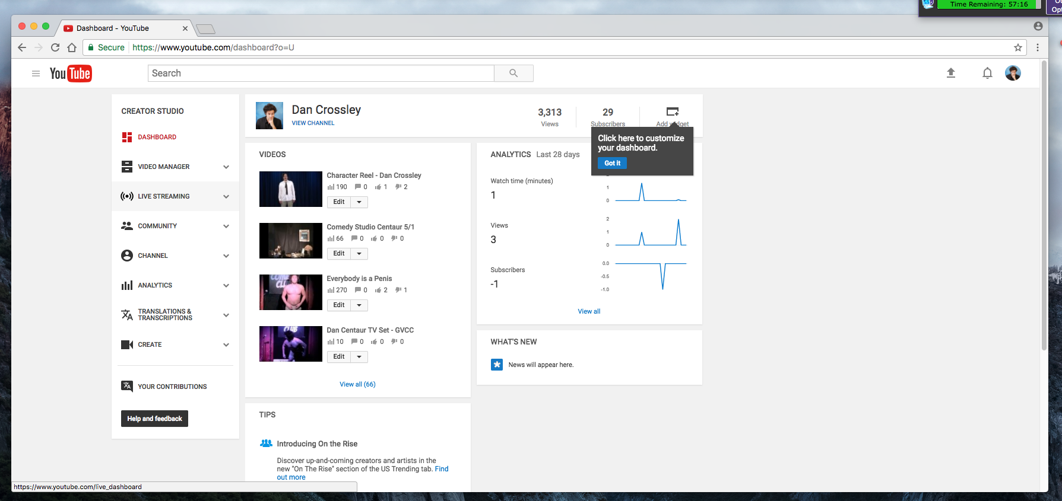This screenshot has height=501, width=1062.
Task: Click Dan Crossley channel profile picture
Action: point(270,116)
